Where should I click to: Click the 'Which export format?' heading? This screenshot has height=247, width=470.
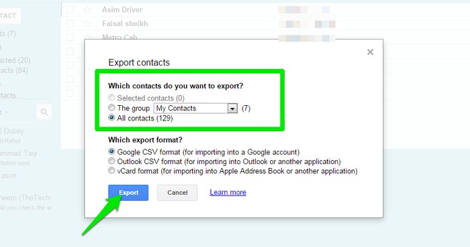(x=146, y=140)
